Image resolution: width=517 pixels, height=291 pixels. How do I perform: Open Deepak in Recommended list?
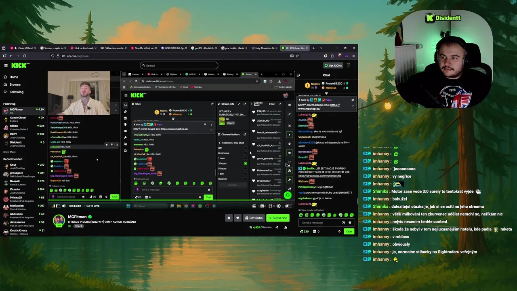[x=23, y=183]
